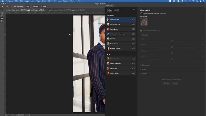Turn on the Style Transfer toggle
This screenshot has width=206, height=116.
134,44
